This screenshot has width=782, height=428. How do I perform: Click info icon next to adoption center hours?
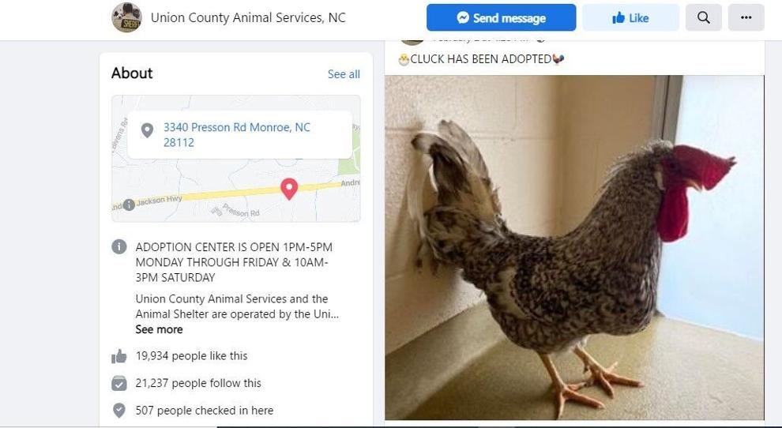tap(118, 246)
